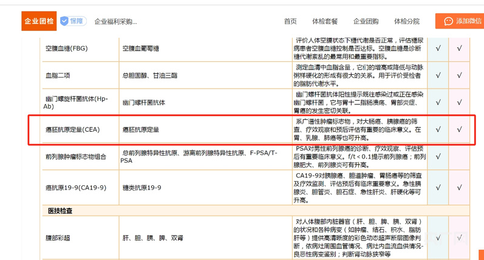Click second checkmark in 癌抗原19-9 row
The width and height of the screenshot is (484, 260).
(459, 188)
